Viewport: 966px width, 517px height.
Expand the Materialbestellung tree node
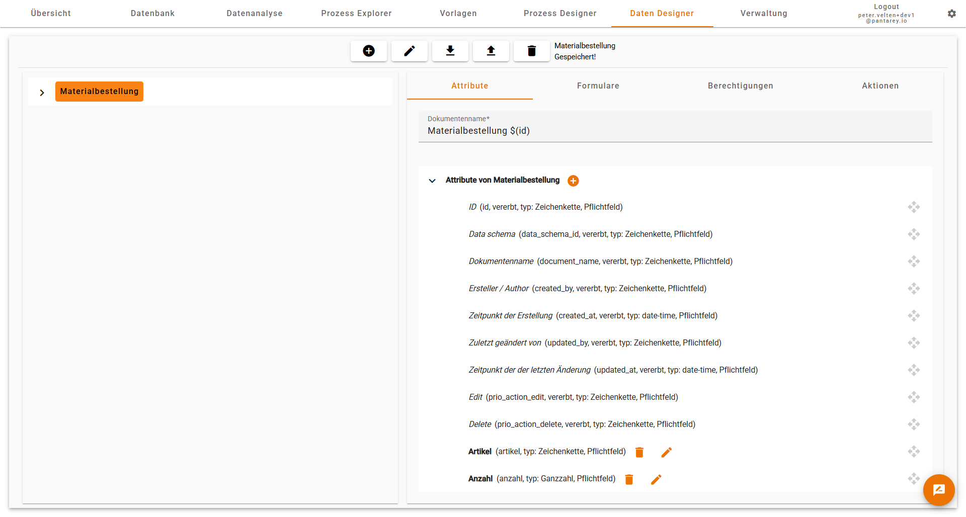coord(42,93)
